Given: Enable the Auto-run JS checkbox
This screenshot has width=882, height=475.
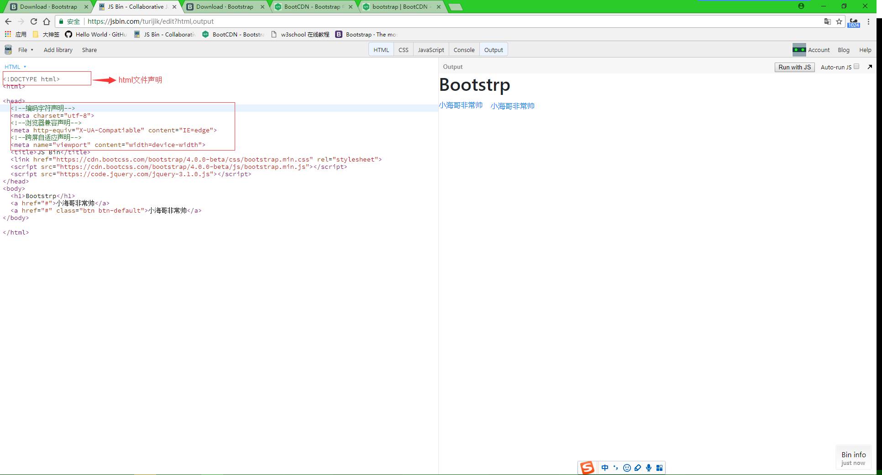Looking at the screenshot, I should 856,67.
